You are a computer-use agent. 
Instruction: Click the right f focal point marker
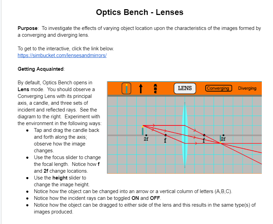coord(204,135)
